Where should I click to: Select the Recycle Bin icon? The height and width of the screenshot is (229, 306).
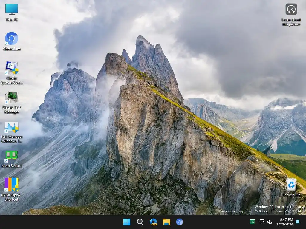click(x=291, y=187)
